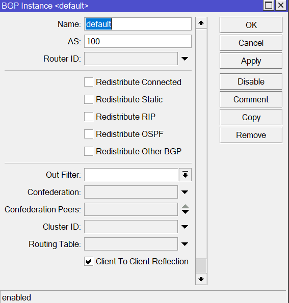Click the scroll up arrow icon
289x303 pixels.
click(201, 23)
